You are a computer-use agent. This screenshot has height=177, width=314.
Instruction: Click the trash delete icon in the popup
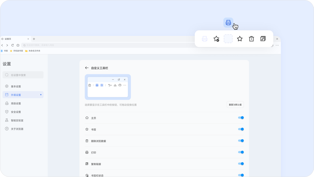point(251,39)
